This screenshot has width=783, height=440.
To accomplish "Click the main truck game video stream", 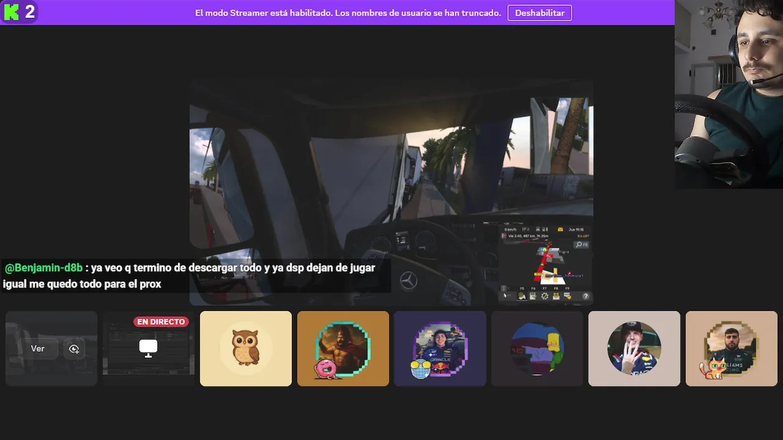I will (391, 193).
